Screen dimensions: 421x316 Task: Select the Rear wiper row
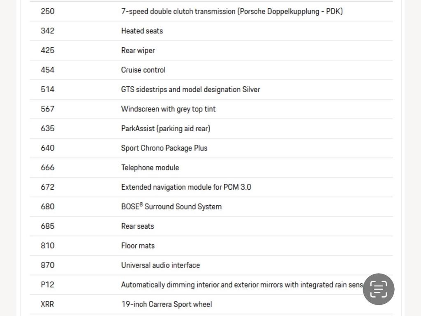coord(211,51)
